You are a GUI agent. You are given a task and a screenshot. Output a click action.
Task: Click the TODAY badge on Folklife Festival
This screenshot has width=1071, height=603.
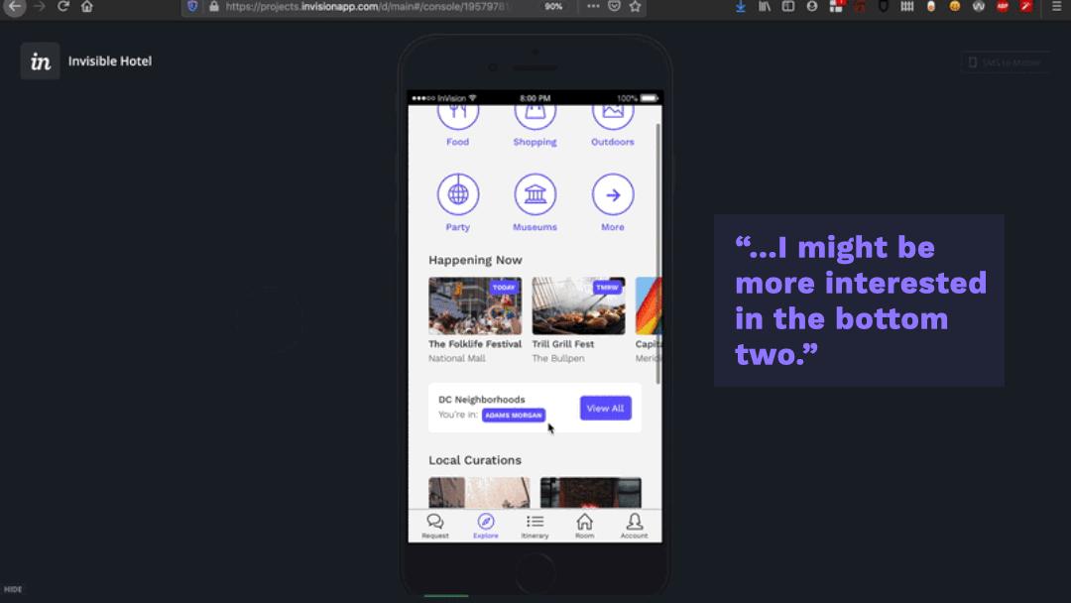504,288
